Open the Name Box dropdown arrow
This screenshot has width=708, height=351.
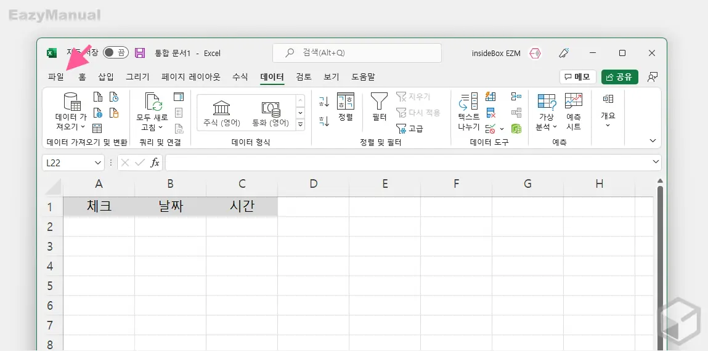pyautogui.click(x=98, y=163)
